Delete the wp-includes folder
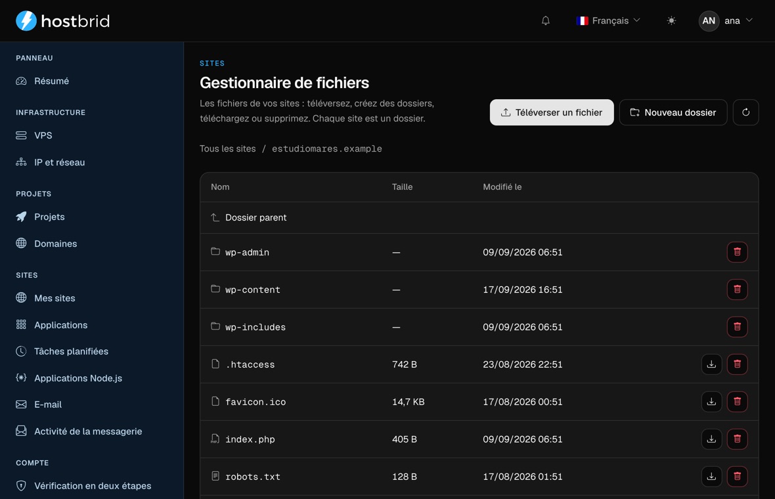This screenshot has height=499, width=775. (x=737, y=326)
